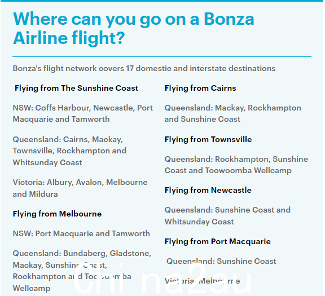Click the 'Flying from Townsville' heading
This screenshot has height=296, width=325.
pos(208,139)
